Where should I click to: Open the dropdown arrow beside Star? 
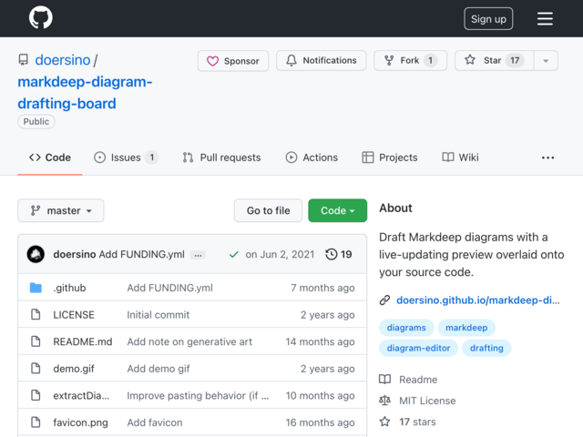coord(546,61)
